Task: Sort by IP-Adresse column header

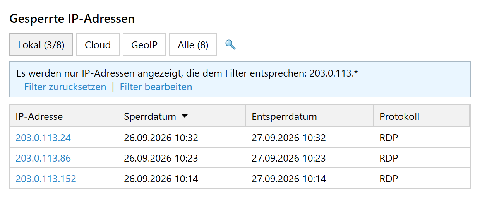Action: point(64,116)
